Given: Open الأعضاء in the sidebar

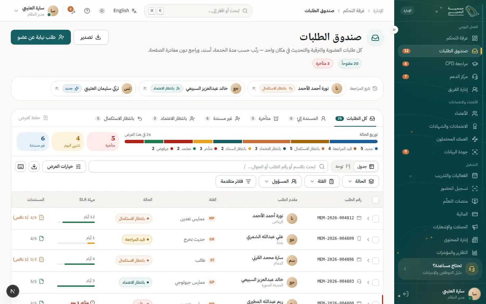Looking at the screenshot, I should pos(440,113).
